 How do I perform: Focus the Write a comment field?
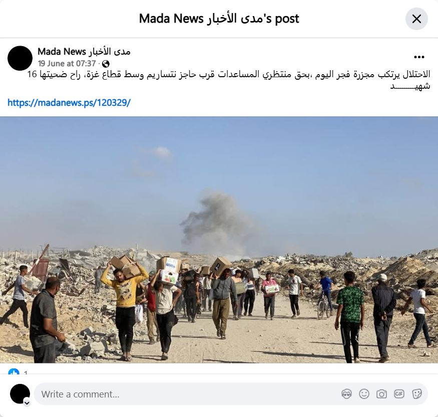point(231,394)
